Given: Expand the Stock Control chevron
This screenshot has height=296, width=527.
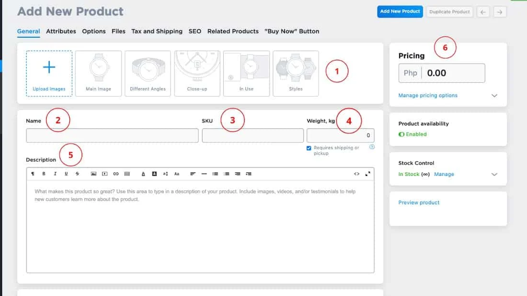Looking at the screenshot, I should click(494, 175).
